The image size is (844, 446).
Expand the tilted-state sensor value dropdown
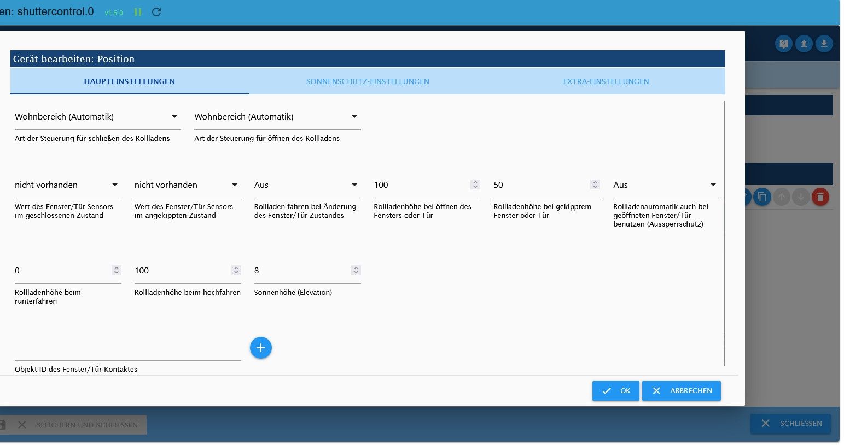click(188, 185)
